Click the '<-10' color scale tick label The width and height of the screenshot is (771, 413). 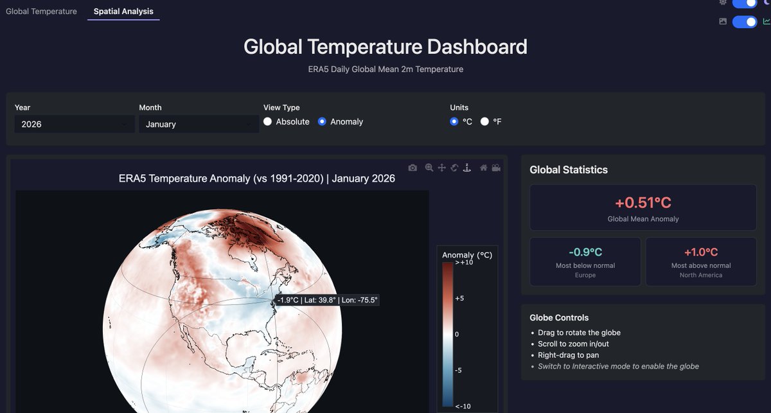[x=464, y=406]
